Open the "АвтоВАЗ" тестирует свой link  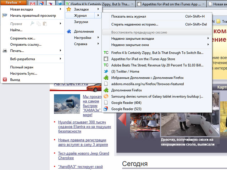pos(81,167)
